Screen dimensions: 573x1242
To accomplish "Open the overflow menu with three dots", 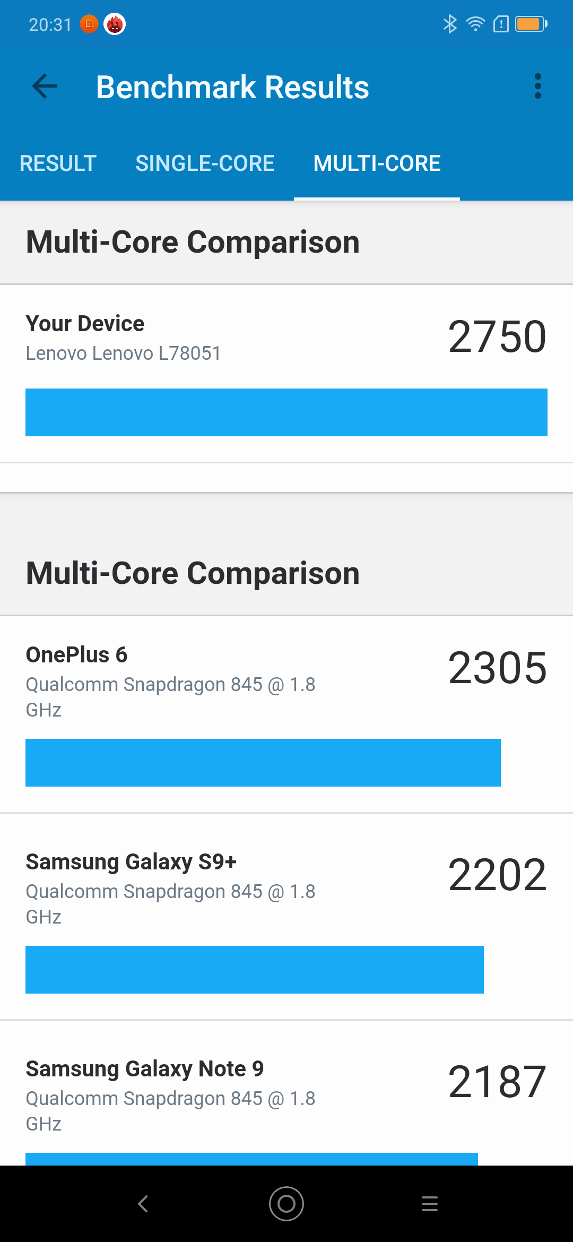I will point(538,87).
